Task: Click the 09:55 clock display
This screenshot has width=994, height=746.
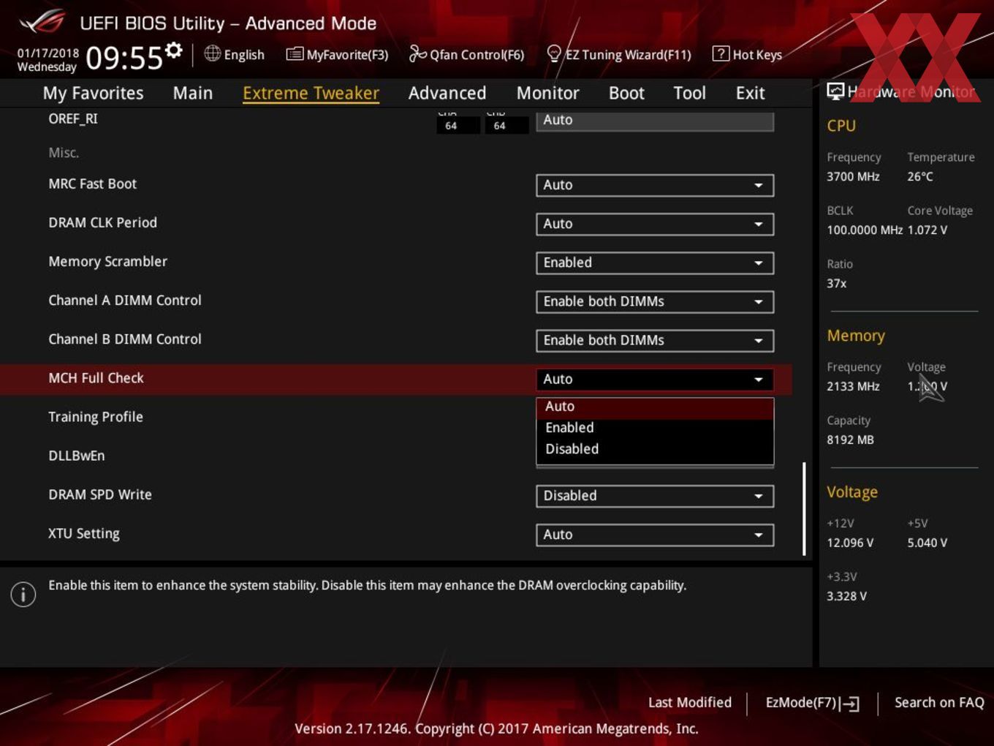Action: [124, 58]
